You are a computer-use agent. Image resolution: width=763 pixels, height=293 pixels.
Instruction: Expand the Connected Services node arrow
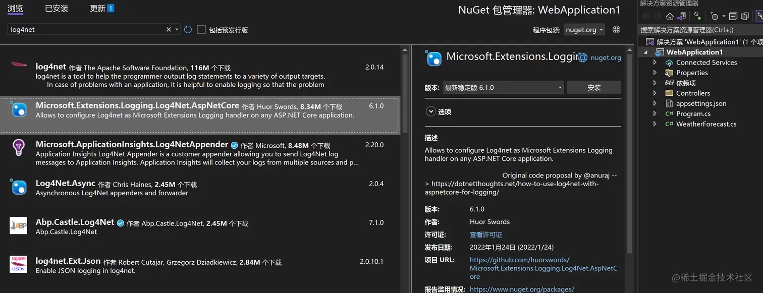tap(655, 63)
